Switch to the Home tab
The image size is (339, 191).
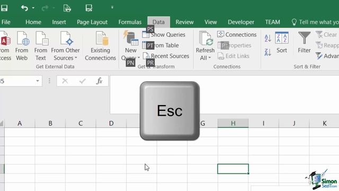tap(33, 22)
